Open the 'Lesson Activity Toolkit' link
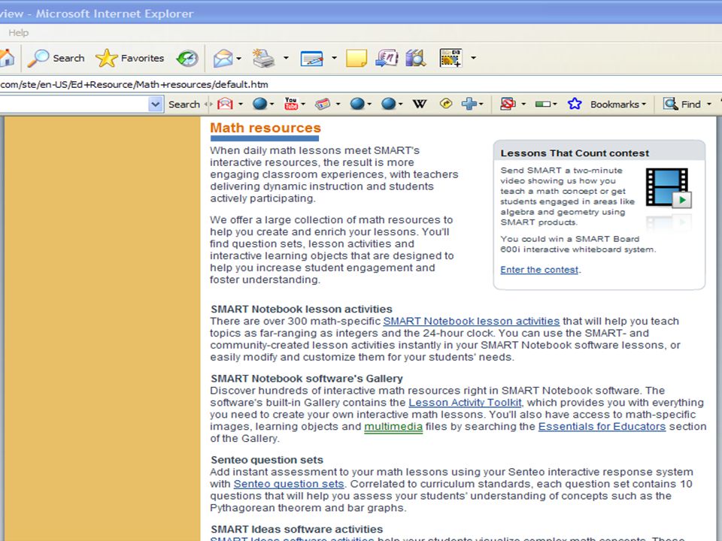This screenshot has height=541, width=722. [465, 403]
